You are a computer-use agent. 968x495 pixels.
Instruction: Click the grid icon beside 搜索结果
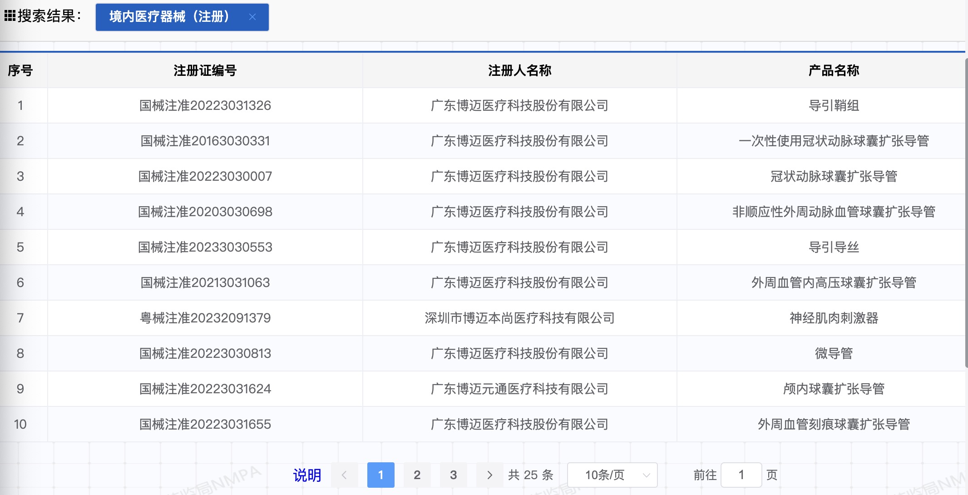click(10, 16)
